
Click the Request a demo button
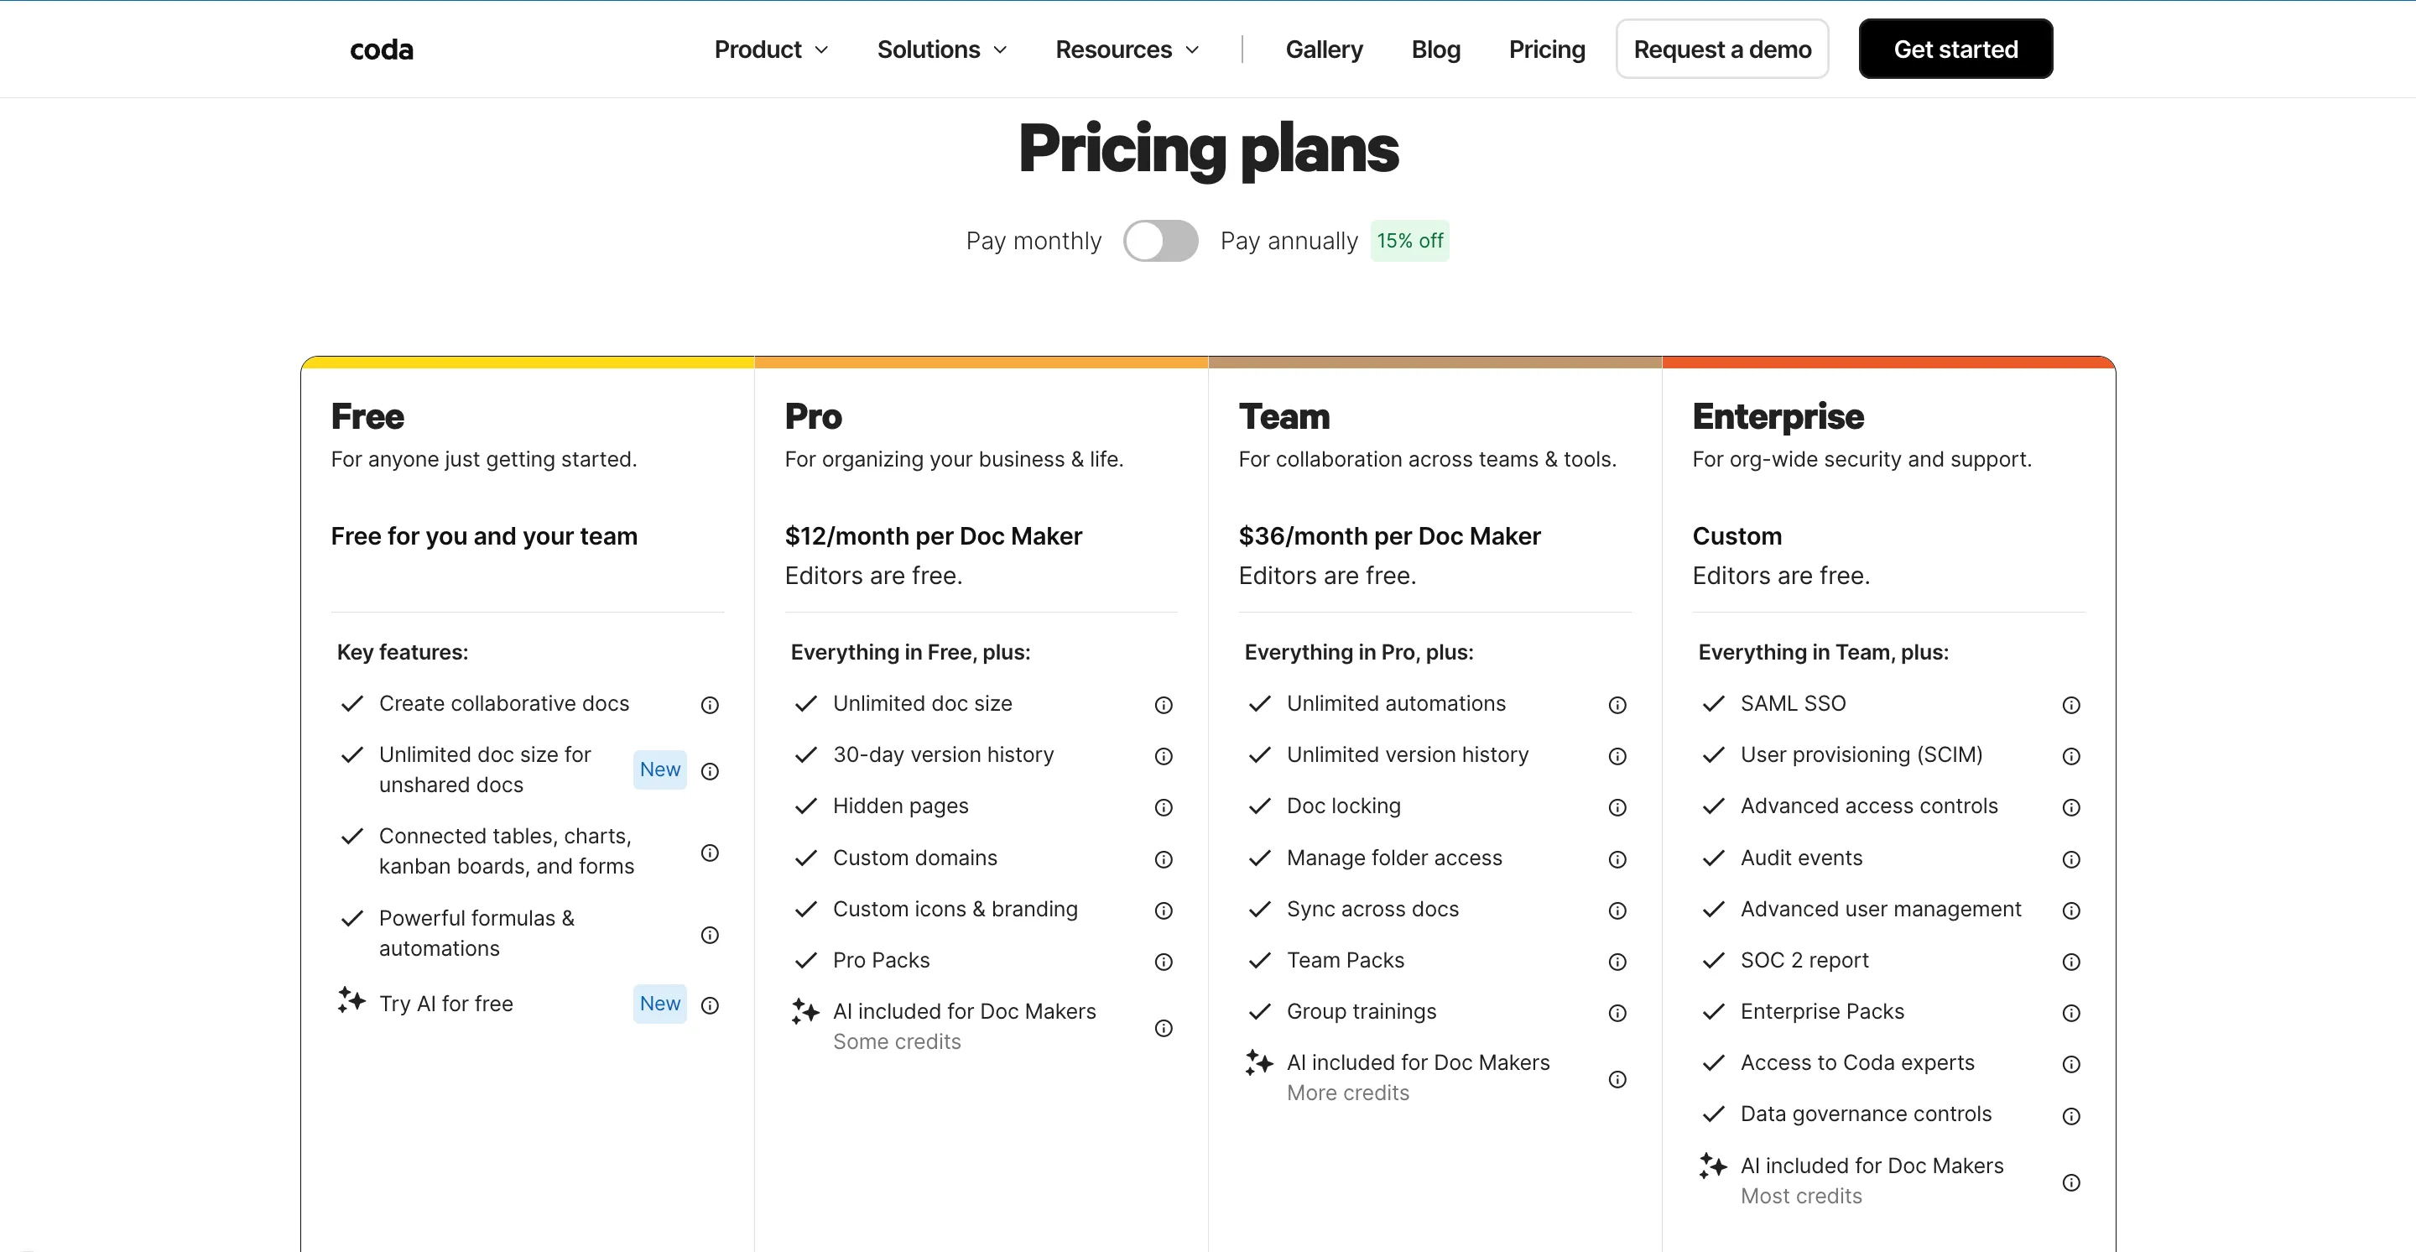click(1722, 49)
